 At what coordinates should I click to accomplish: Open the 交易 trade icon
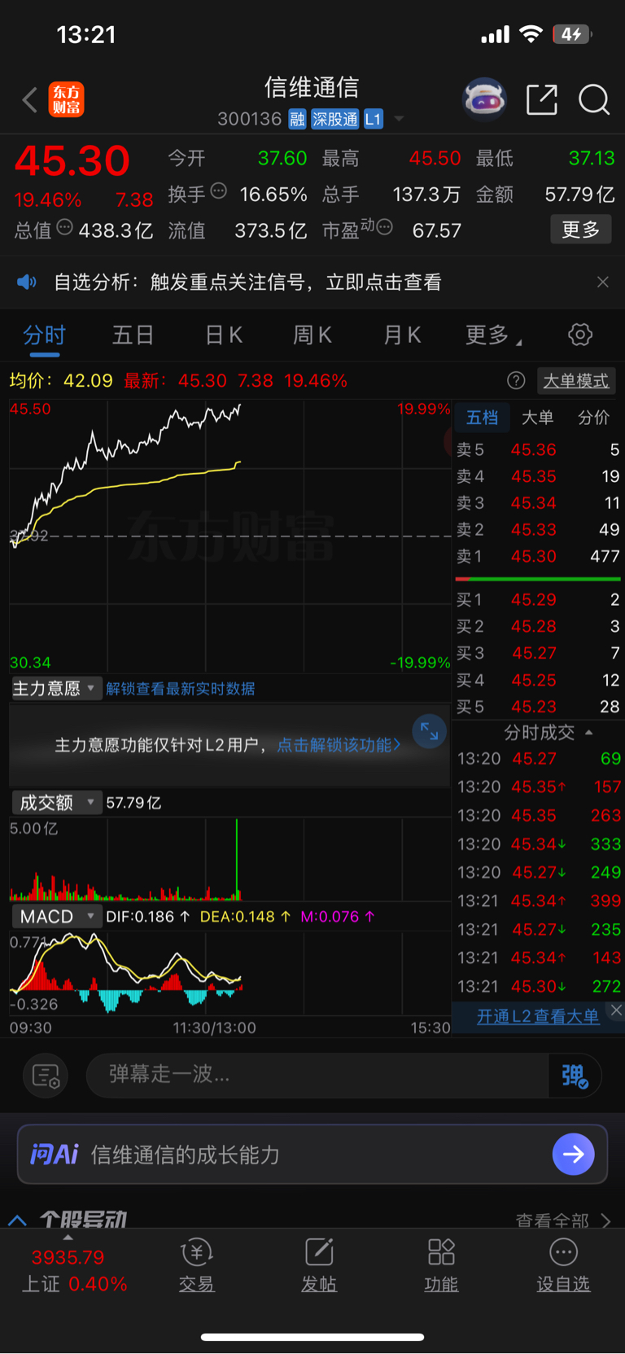point(196,1265)
